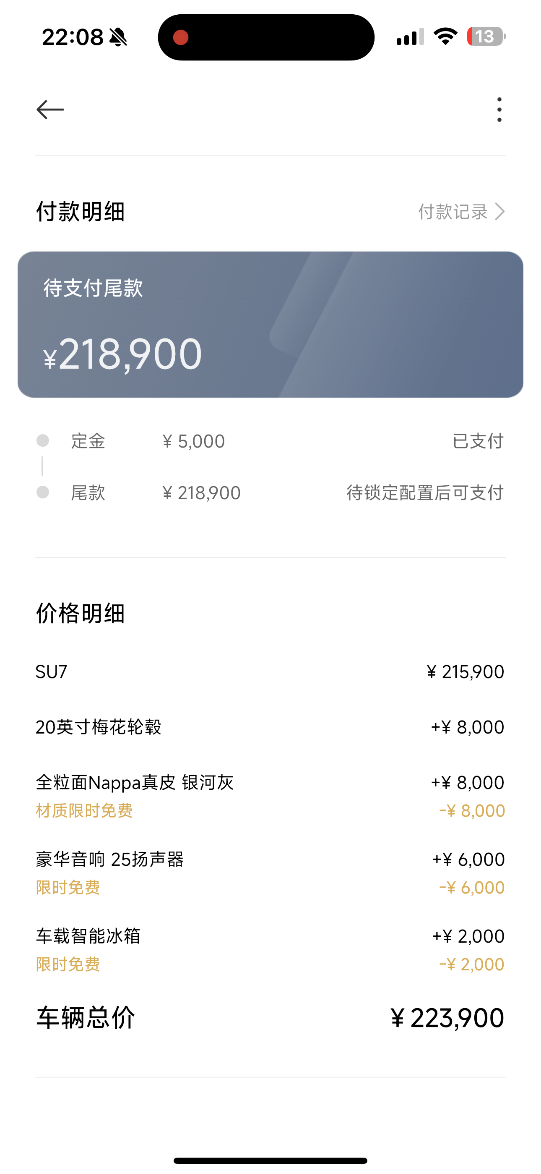Select the 20英寸梅花轮毂 option row
Screen dimensions: 541x1174
tap(270, 727)
